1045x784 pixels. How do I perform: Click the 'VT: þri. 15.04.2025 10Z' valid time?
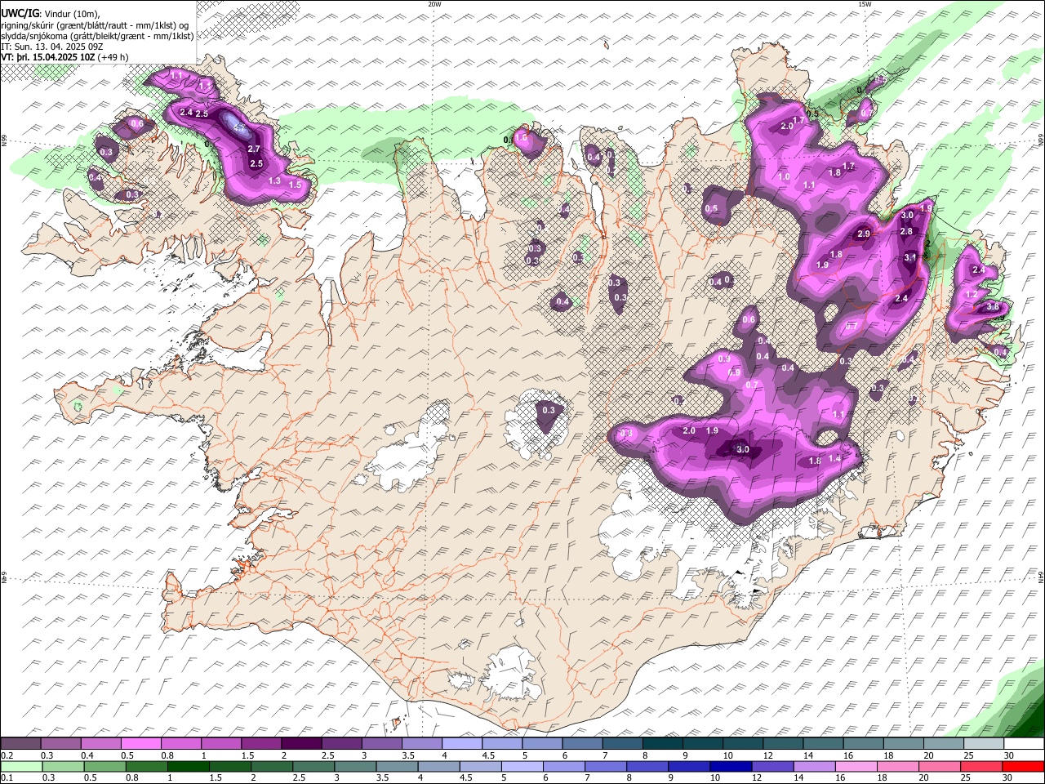click(48, 57)
